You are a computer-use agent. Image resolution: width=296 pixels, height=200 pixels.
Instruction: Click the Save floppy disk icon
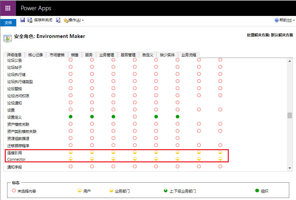pyautogui.click(x=23, y=20)
